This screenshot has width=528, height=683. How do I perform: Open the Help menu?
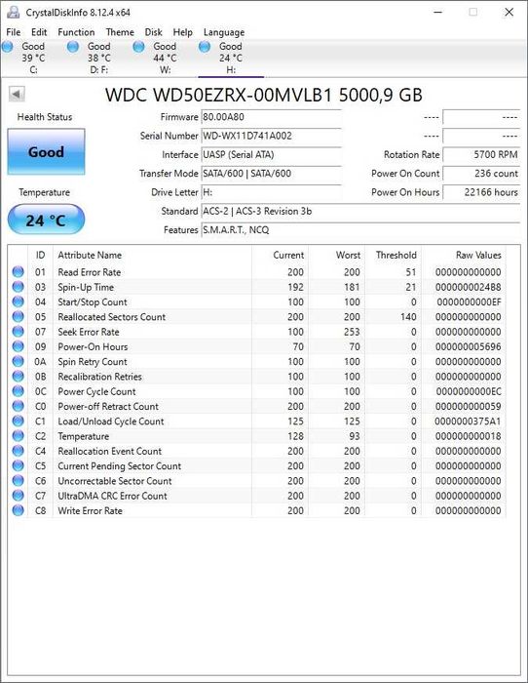point(183,32)
